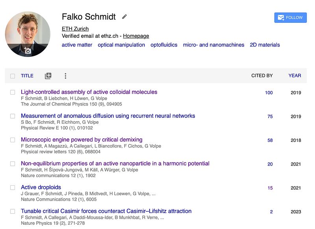View the 100 citations of the first paper
Image resolution: width=315 pixels, height=229 pixels.
click(x=269, y=93)
